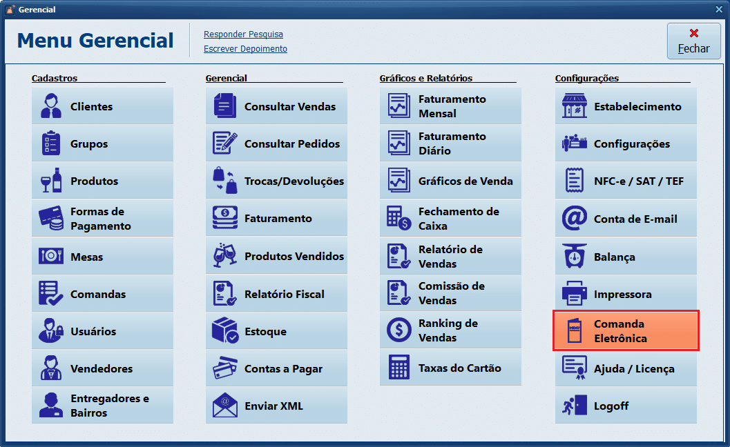The height and width of the screenshot is (447, 730).
Task: Open Ranking de Vendas
Action: click(x=450, y=330)
